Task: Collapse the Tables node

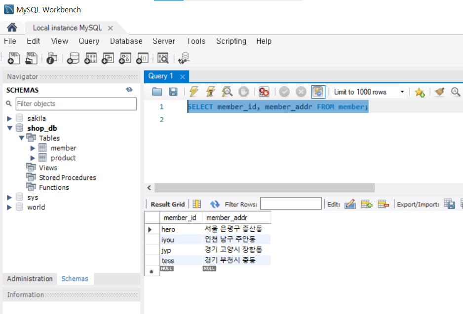Action: click(x=21, y=138)
